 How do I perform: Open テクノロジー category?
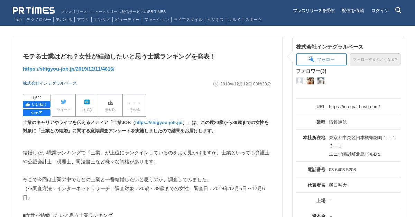(39, 20)
